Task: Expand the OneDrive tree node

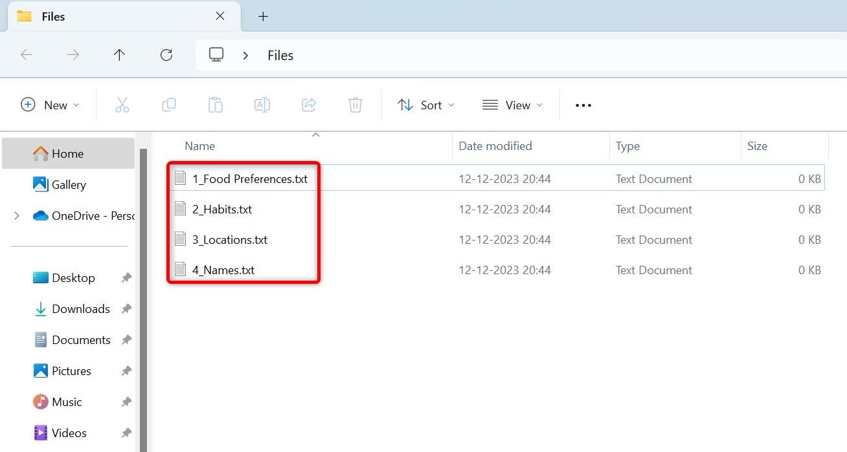Action: tap(17, 216)
